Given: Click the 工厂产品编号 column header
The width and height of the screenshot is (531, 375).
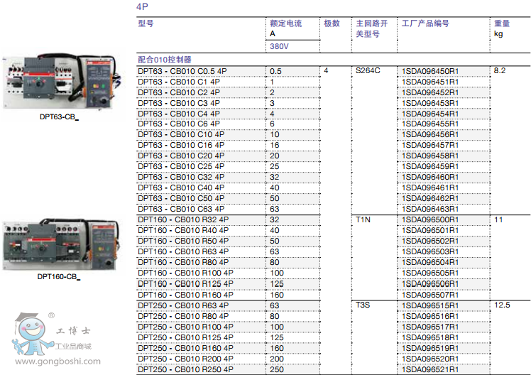Looking at the screenshot, I should (425, 23).
